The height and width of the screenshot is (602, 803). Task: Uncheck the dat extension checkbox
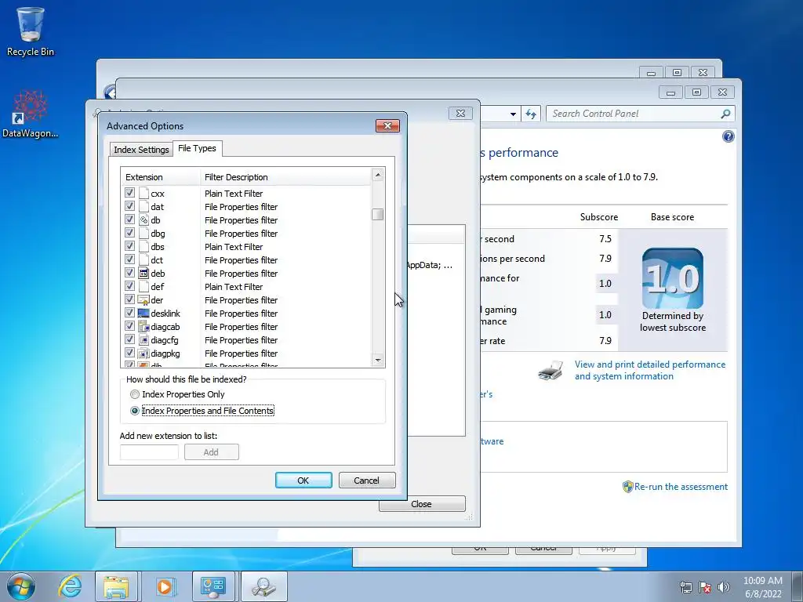(x=129, y=206)
